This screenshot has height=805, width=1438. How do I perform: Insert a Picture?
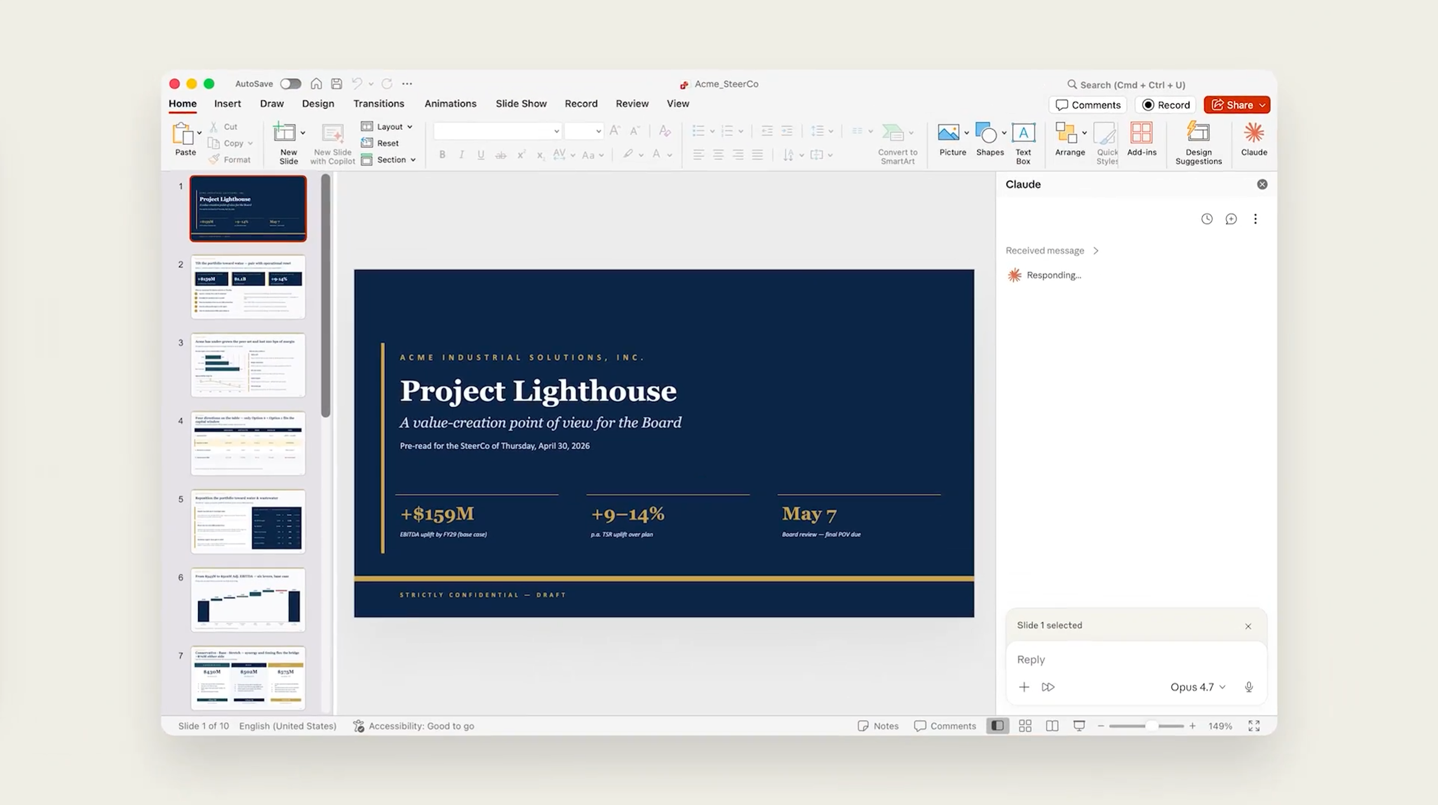952,140
